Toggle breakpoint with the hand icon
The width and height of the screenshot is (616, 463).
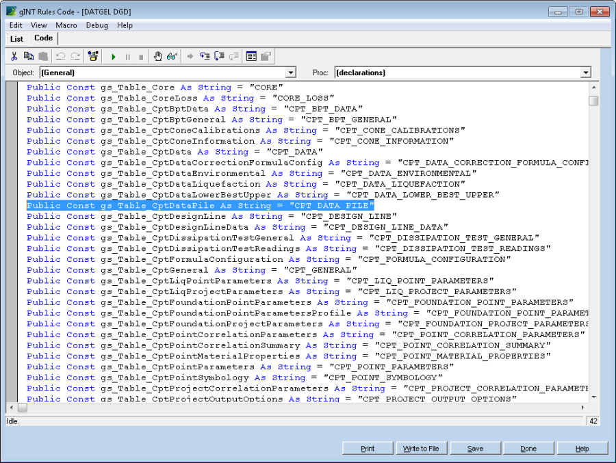157,57
